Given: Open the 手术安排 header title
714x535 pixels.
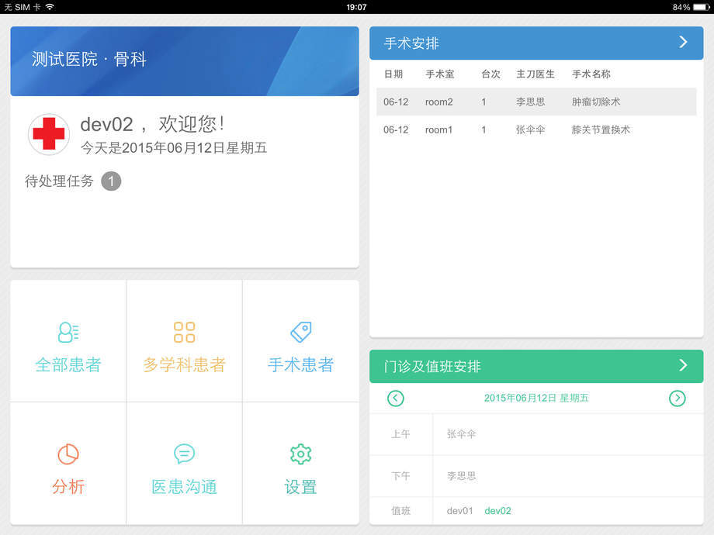Looking at the screenshot, I should pyautogui.click(x=411, y=43).
